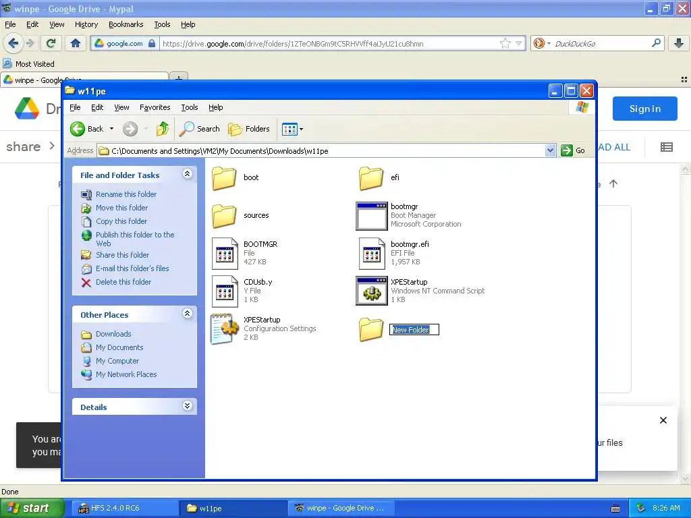This screenshot has height=518, width=691.
Task: Click Copy this folder
Action: 121,221
